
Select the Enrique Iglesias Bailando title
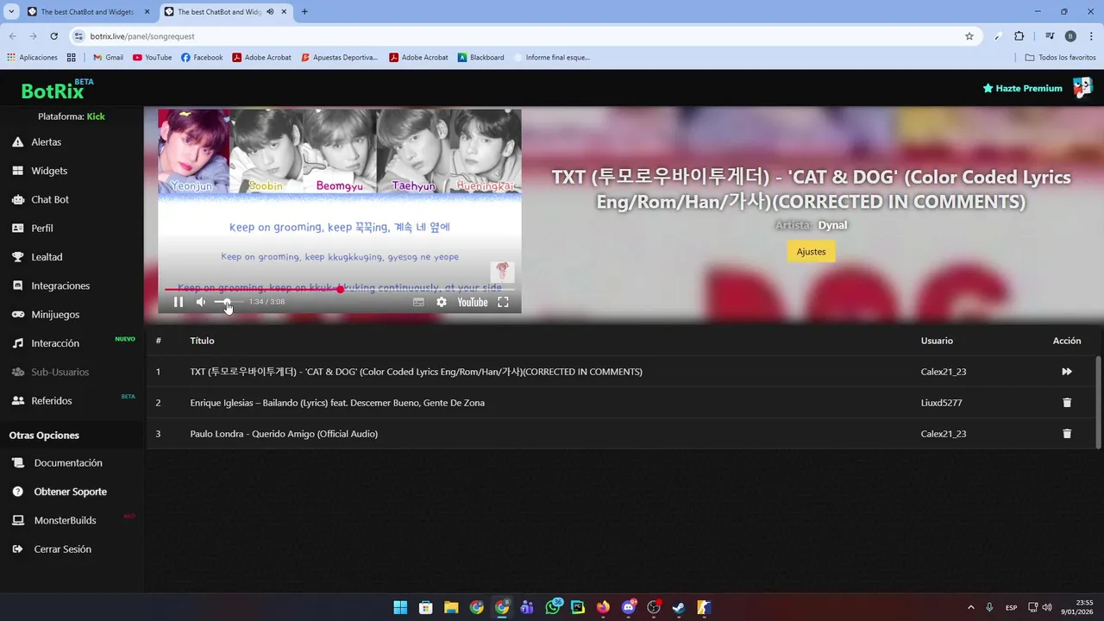pos(337,403)
